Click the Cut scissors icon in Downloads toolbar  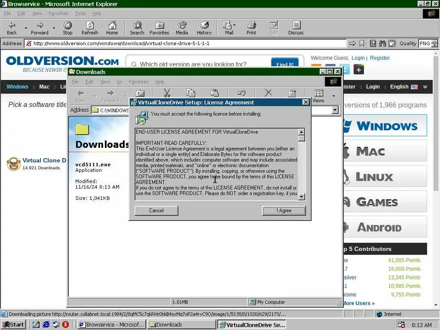(167, 93)
